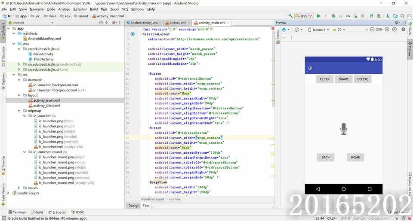Open the TODO tool window

(78, 212)
